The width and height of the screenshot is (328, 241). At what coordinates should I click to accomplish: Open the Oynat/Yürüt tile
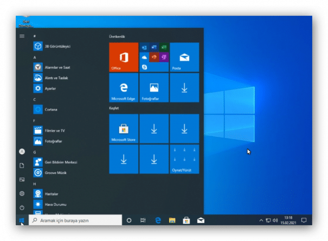pyautogui.click(x=184, y=159)
